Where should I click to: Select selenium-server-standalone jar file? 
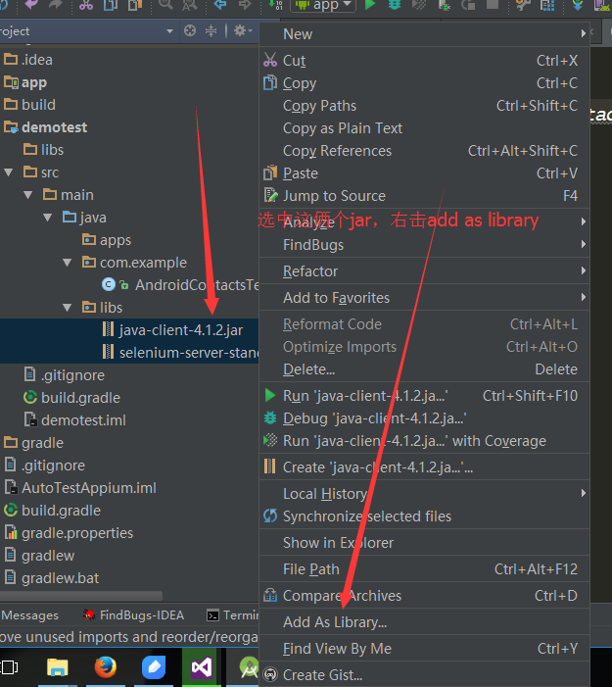[189, 353]
